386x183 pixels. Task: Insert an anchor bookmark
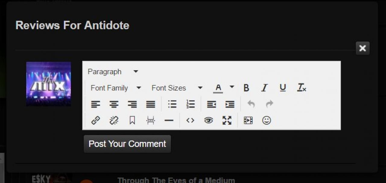click(132, 121)
